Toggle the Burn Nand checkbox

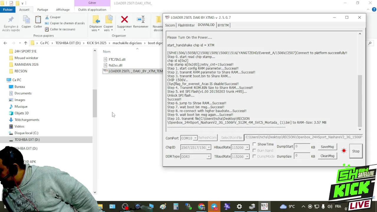point(254,150)
